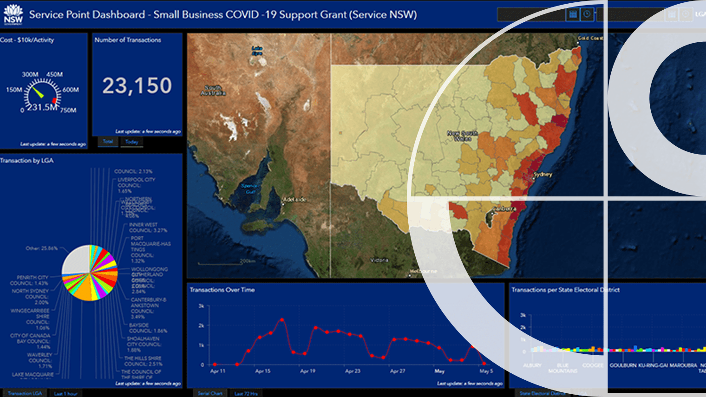Click the Apr 23 axis label
Viewport: 706px width, 397px height.
point(353,371)
